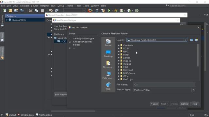Expand the flutter folder
This screenshot has width=209, height=117.
[119, 55]
